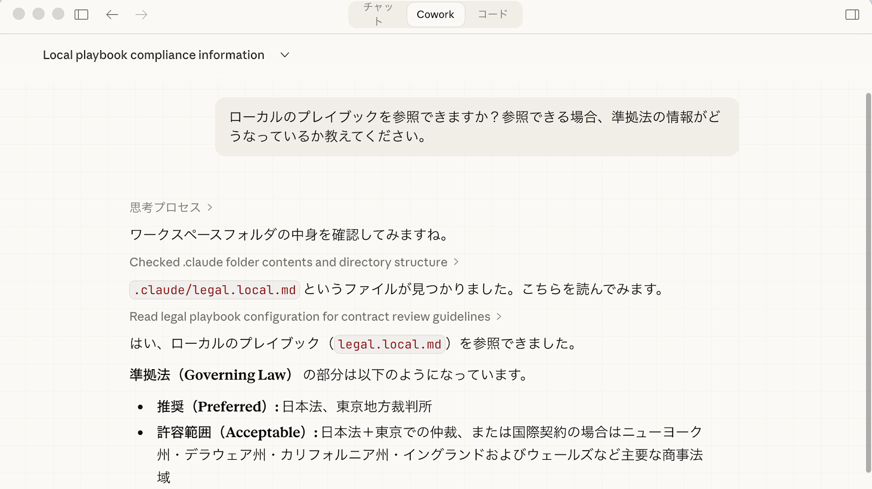Select the Cowork tab
The image size is (872, 489).
[435, 14]
